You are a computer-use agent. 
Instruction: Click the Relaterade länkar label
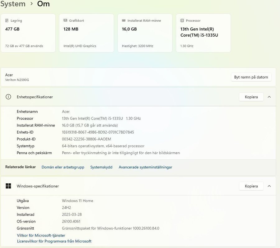coord(20,167)
